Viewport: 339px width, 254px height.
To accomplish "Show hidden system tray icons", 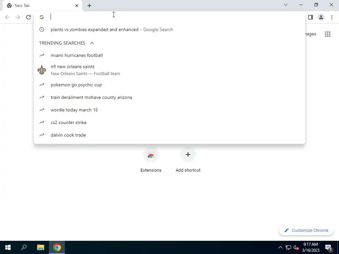I will tap(280, 247).
